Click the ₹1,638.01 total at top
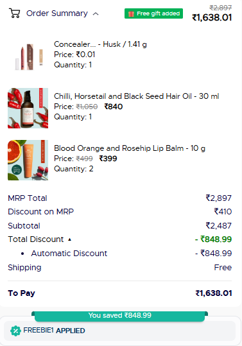 click(212, 17)
